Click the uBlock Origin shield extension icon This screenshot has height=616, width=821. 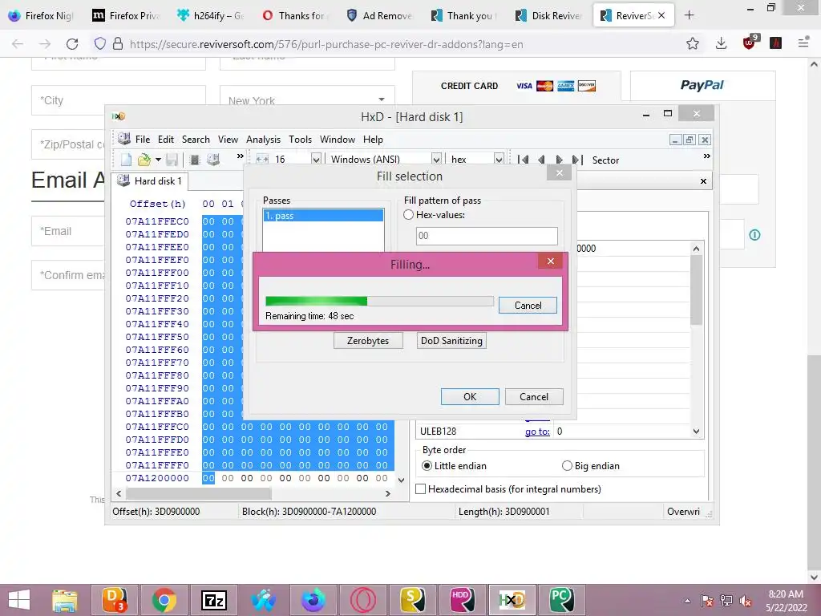point(750,43)
